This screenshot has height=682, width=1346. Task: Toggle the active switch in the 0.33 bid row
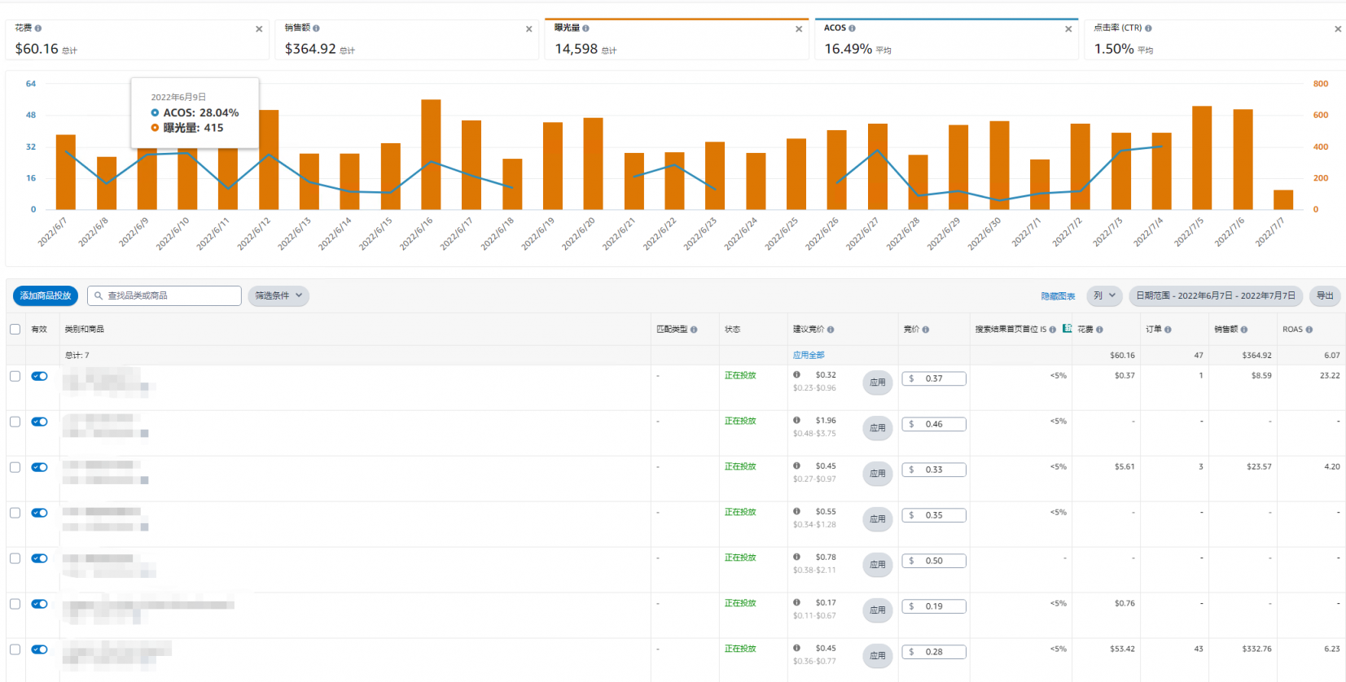coord(39,467)
